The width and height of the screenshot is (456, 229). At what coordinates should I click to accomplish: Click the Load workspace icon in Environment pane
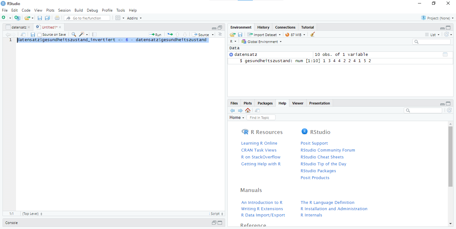coord(233,35)
